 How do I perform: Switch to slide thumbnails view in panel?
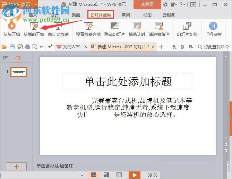coord(18,58)
